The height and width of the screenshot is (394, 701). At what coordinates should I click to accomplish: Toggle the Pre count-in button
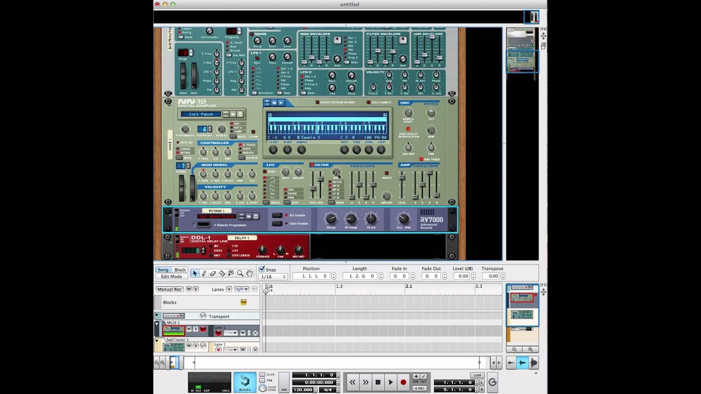click(263, 380)
